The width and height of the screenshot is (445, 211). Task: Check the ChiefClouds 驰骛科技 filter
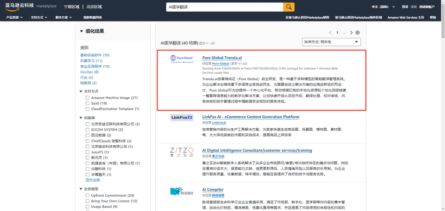pos(88,141)
